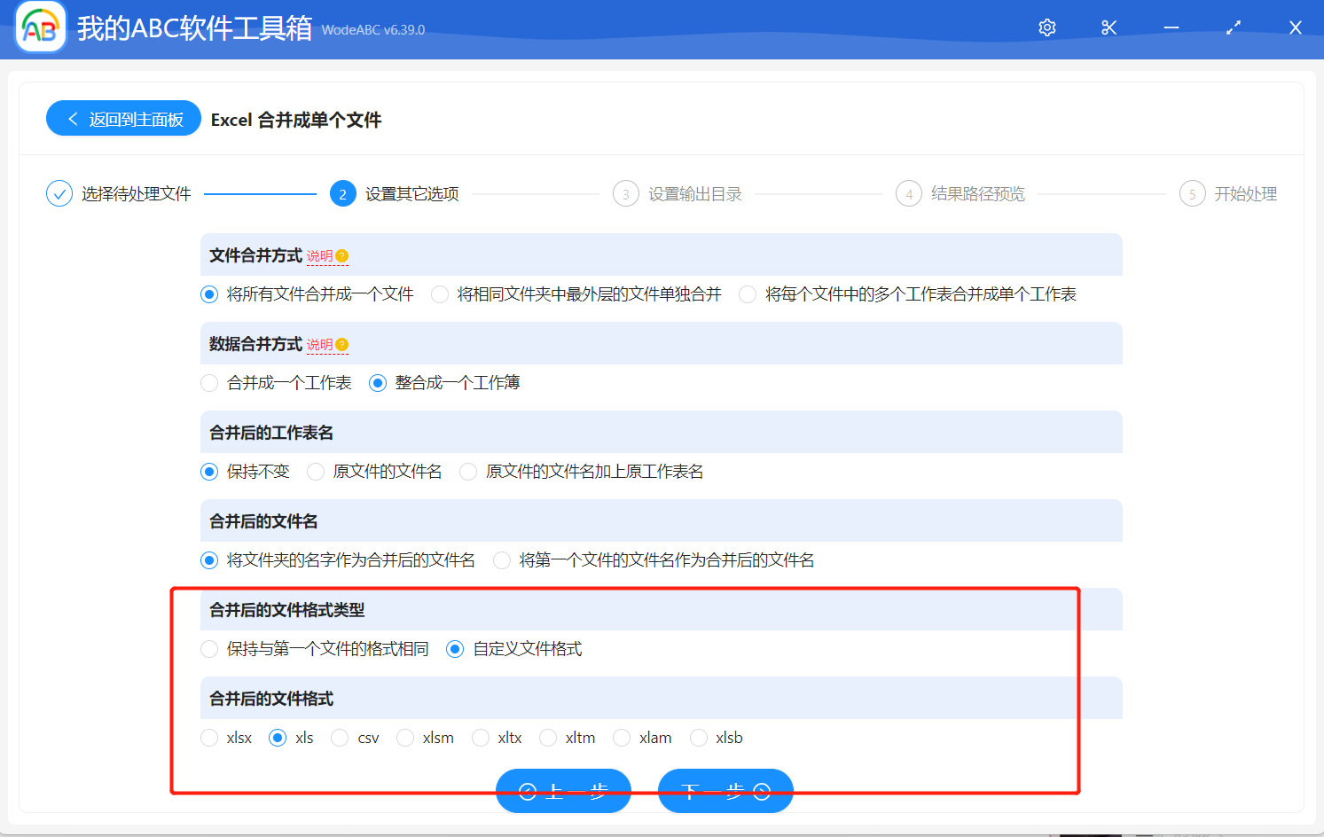Screen dimensions: 1324x837
Task: Click the back arrow on 返回到主面板
Action: click(74, 118)
